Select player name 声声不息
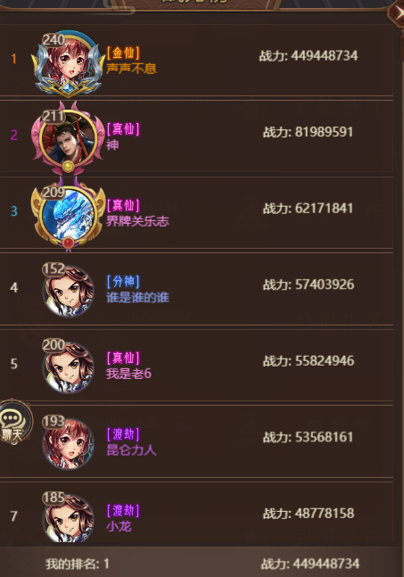 [x=131, y=69]
